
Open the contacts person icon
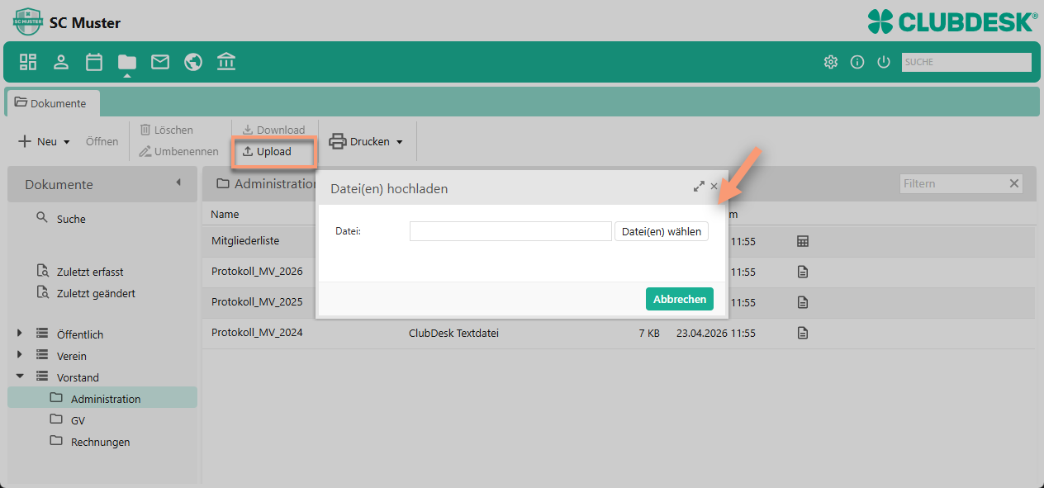[61, 62]
